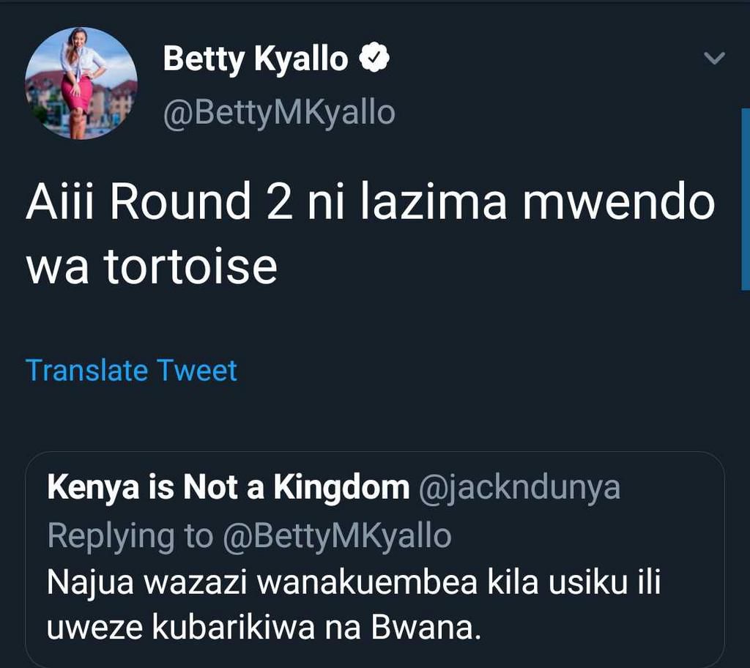Expand the tweet options chevron
This screenshot has height=668, width=750.
pos(714,59)
